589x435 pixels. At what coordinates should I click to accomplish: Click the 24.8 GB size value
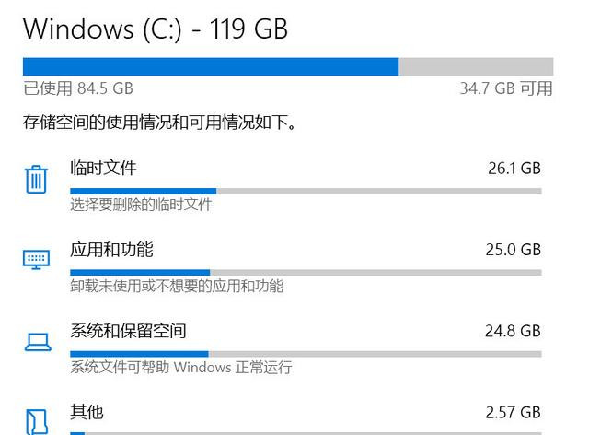tap(514, 331)
